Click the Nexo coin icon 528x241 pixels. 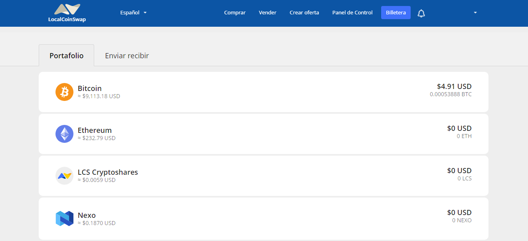(x=64, y=218)
